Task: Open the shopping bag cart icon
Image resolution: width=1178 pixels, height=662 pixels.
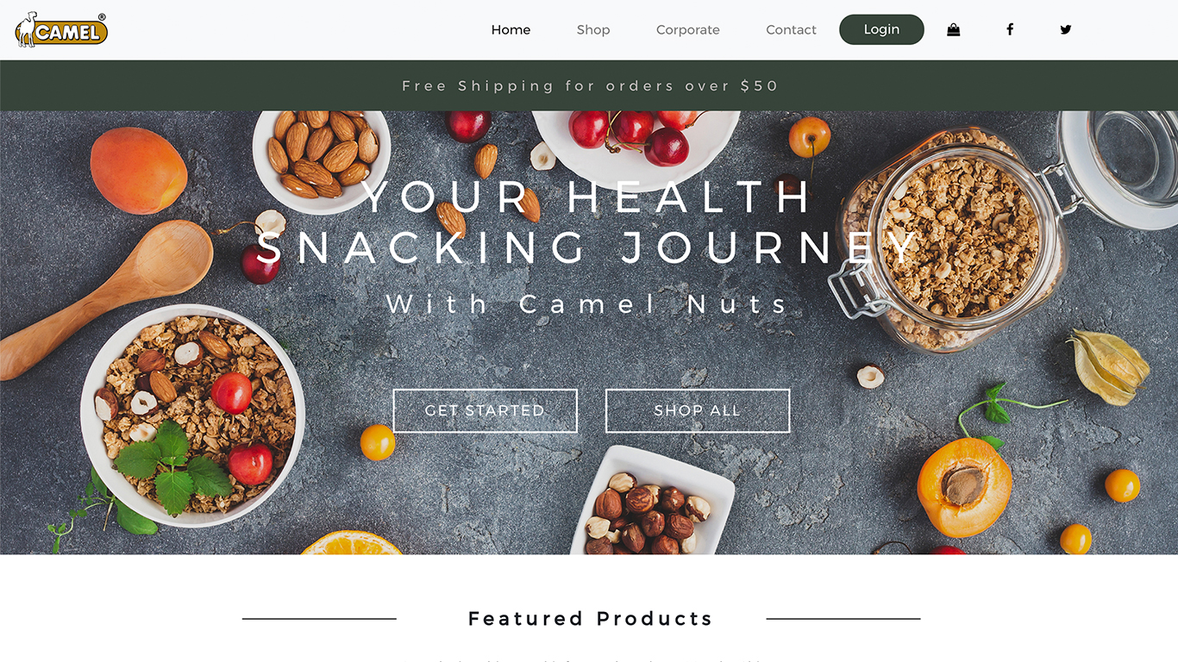Action: pos(953,29)
